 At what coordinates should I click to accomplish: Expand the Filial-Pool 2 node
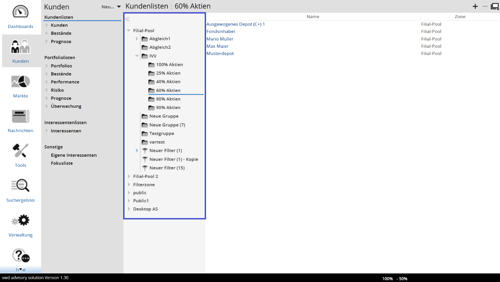point(129,176)
